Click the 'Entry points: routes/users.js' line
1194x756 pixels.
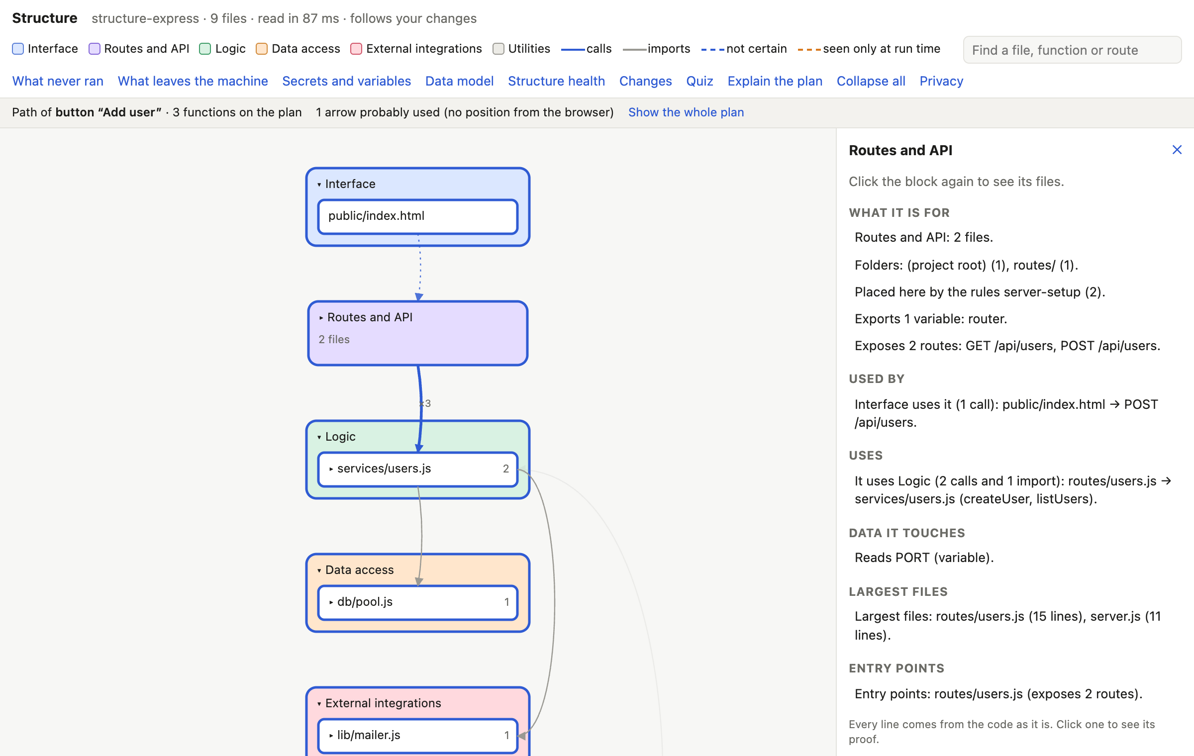(998, 694)
